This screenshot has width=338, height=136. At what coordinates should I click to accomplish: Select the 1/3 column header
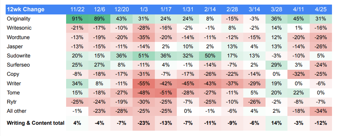(144, 10)
